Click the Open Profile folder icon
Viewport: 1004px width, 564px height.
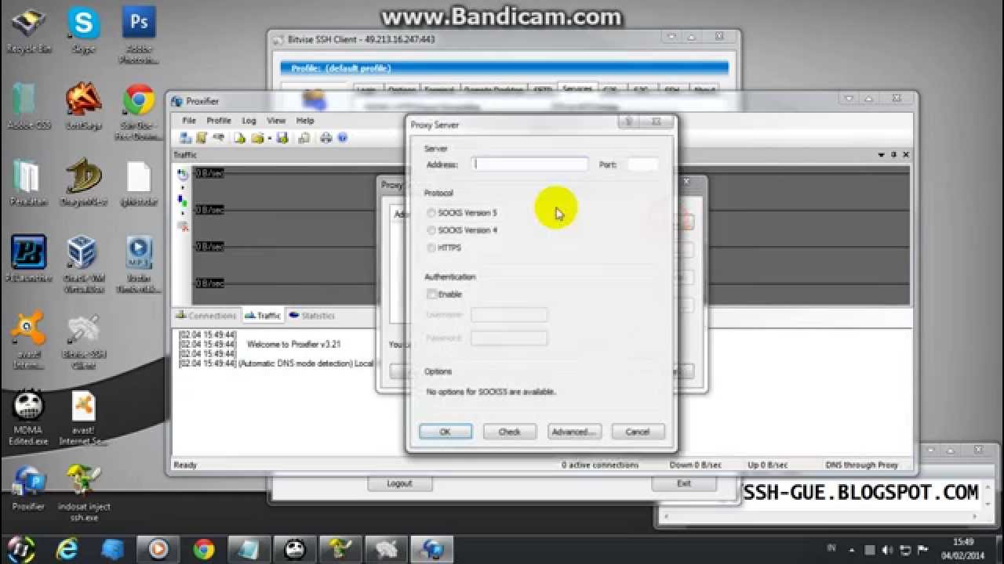(257, 138)
